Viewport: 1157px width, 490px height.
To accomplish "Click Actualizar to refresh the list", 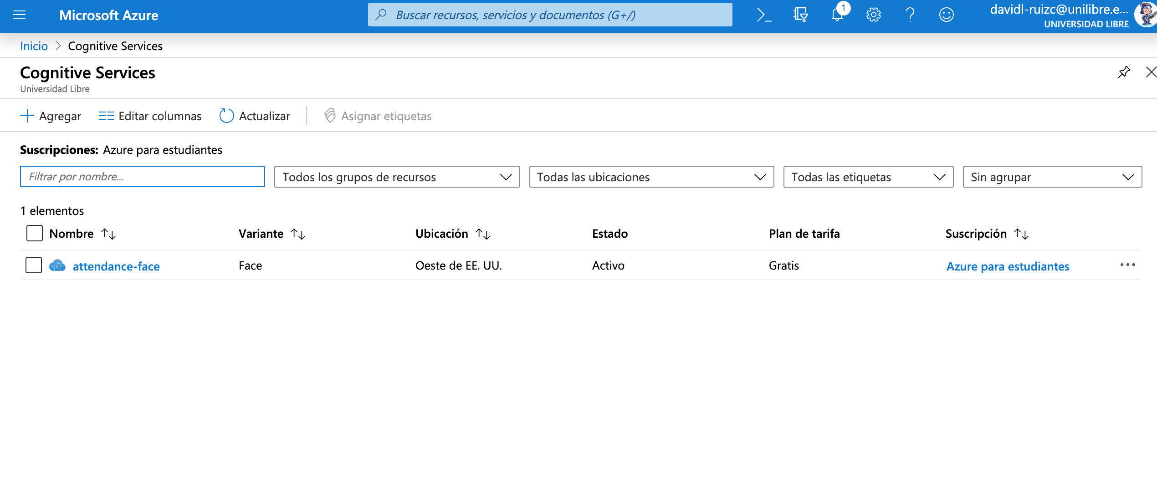I will coord(255,116).
